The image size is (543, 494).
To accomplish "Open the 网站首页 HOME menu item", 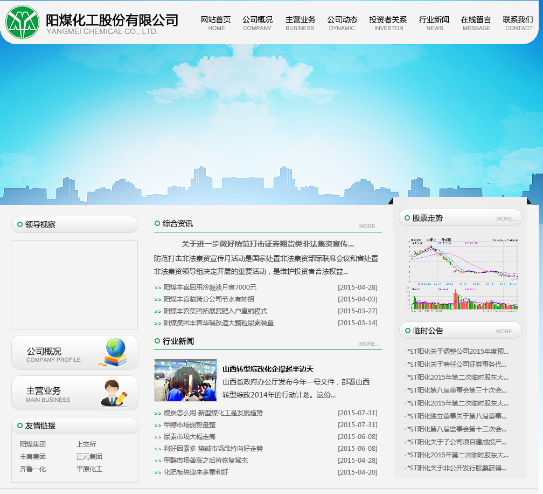I will (x=215, y=23).
